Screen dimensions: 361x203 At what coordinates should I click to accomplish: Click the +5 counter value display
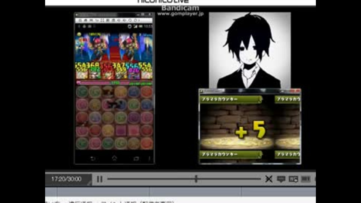(250, 130)
